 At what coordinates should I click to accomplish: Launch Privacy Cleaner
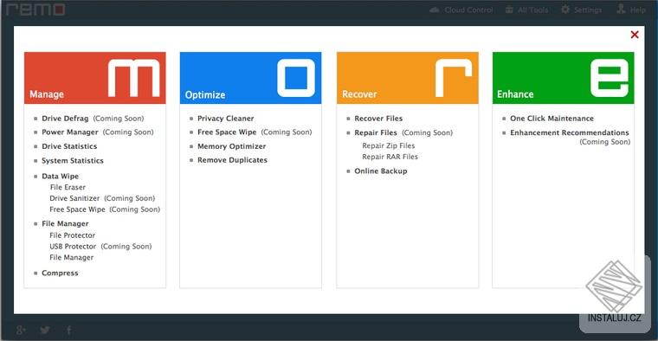point(225,119)
